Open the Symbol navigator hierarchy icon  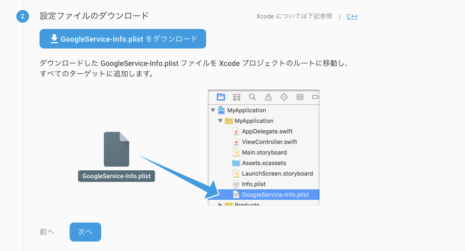[236, 97]
